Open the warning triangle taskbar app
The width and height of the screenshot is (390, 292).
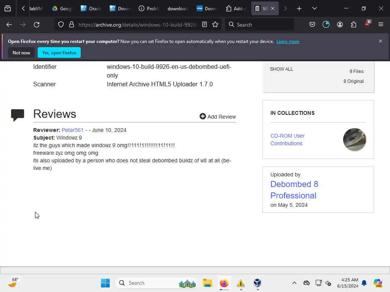point(241,283)
